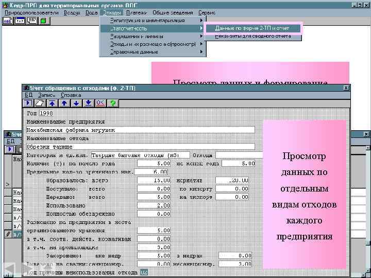Open the БД menu in form window
371x278 pixels.
(x=29, y=95)
